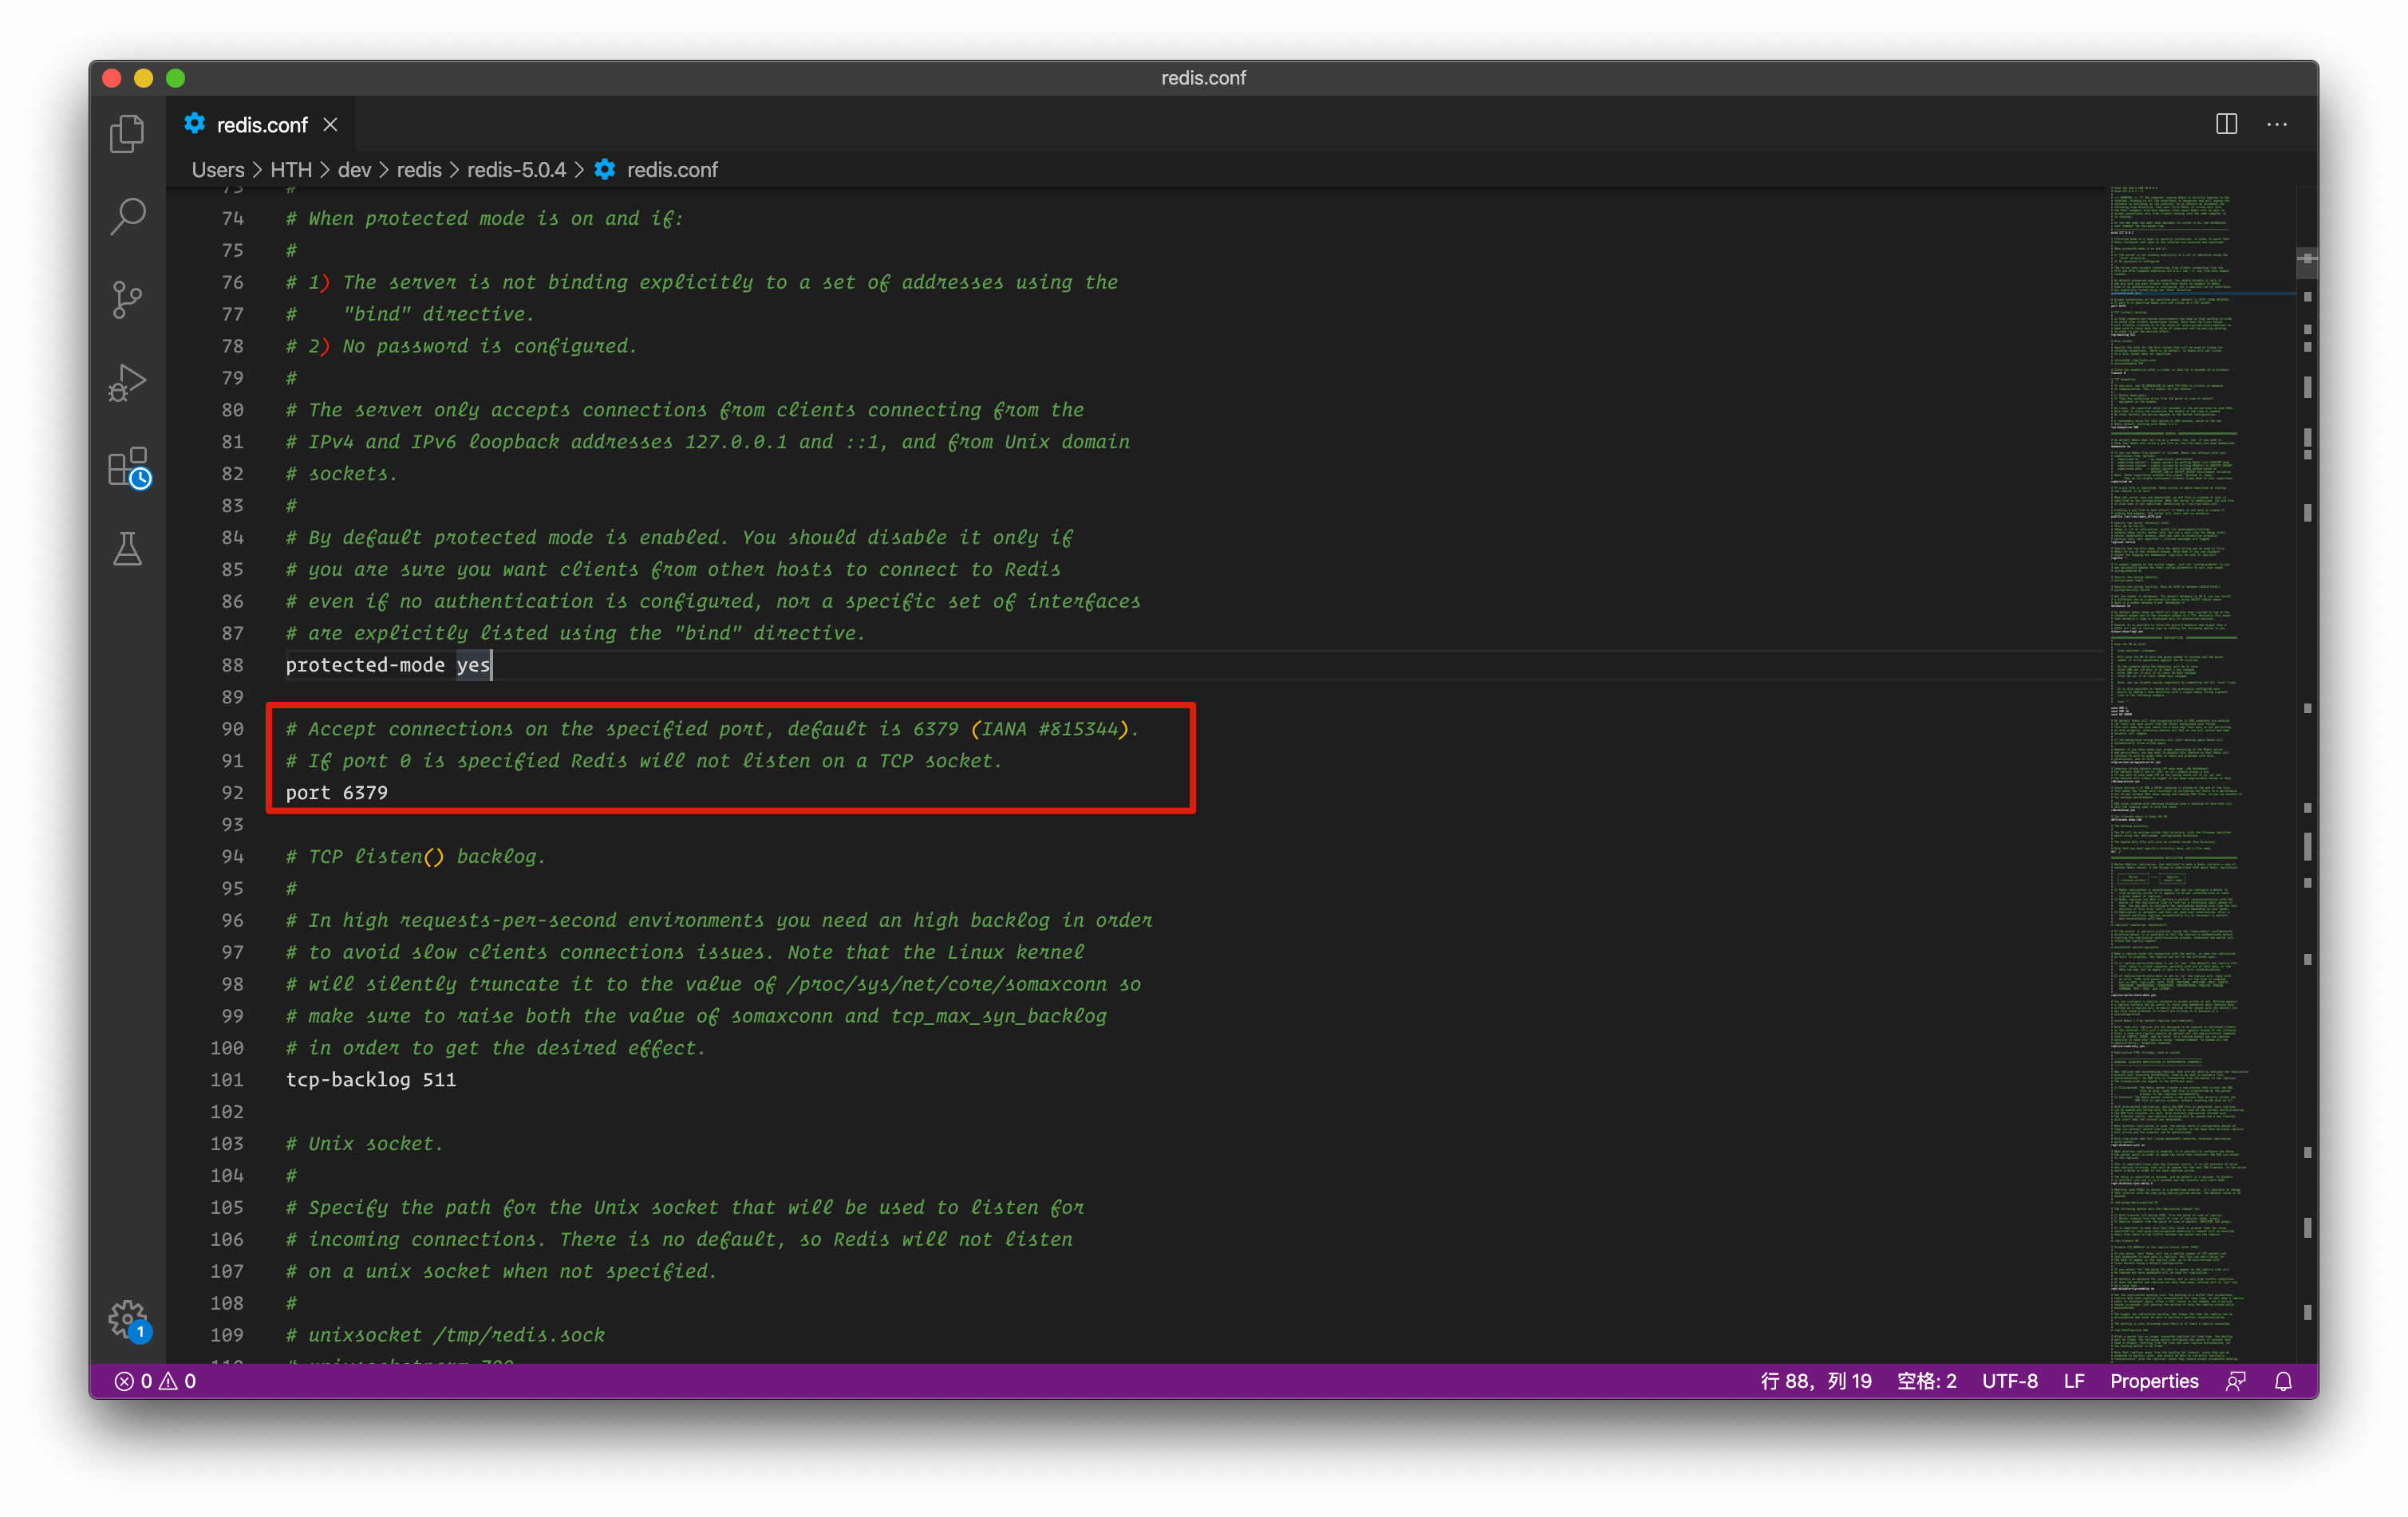This screenshot has height=1517, width=2408.
Task: Click '# on a unix socket when not specified.' line
Action: click(x=501, y=1271)
